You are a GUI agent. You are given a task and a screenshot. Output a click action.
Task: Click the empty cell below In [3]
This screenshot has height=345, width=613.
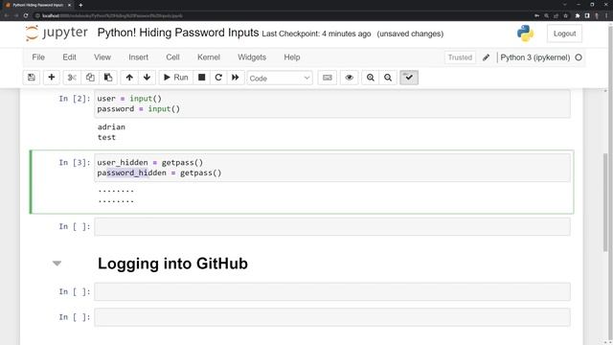332,226
